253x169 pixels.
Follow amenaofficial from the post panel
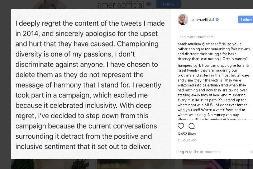point(246,20)
